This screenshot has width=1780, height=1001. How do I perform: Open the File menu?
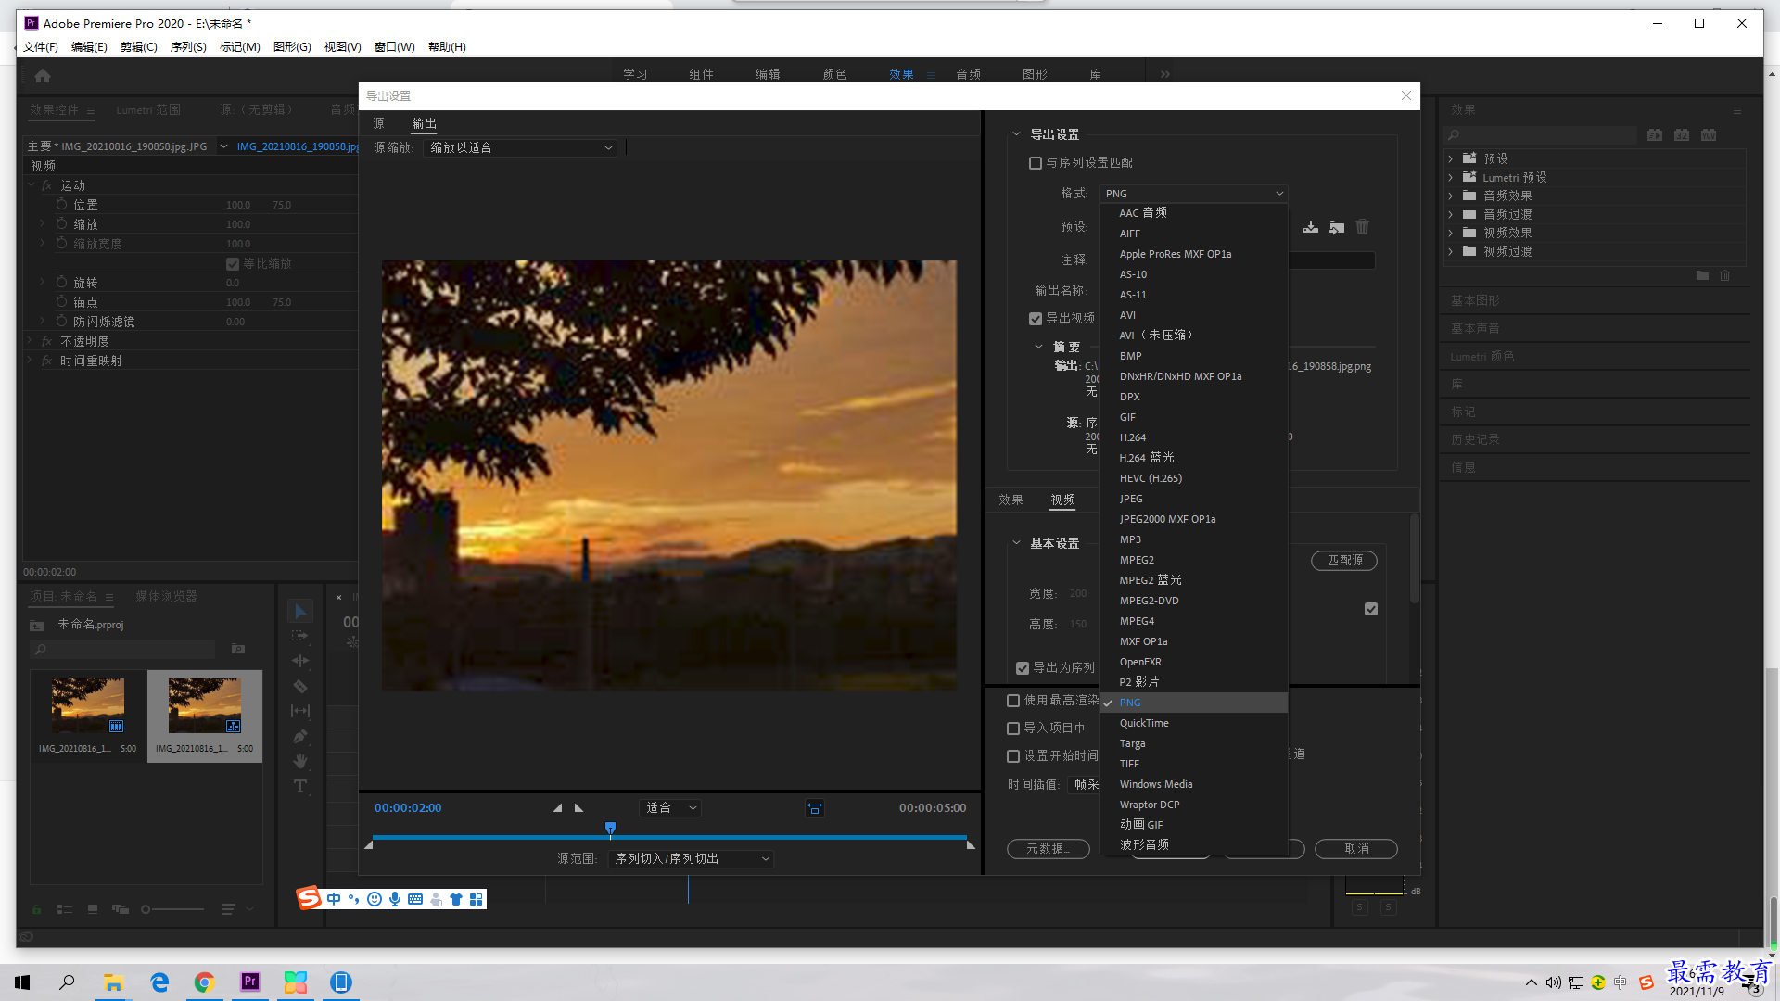40,47
